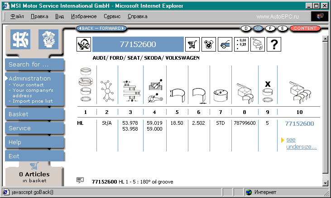Open Basket in sidebar
Viewport: 331px width, 198px height.
pyautogui.click(x=34, y=114)
